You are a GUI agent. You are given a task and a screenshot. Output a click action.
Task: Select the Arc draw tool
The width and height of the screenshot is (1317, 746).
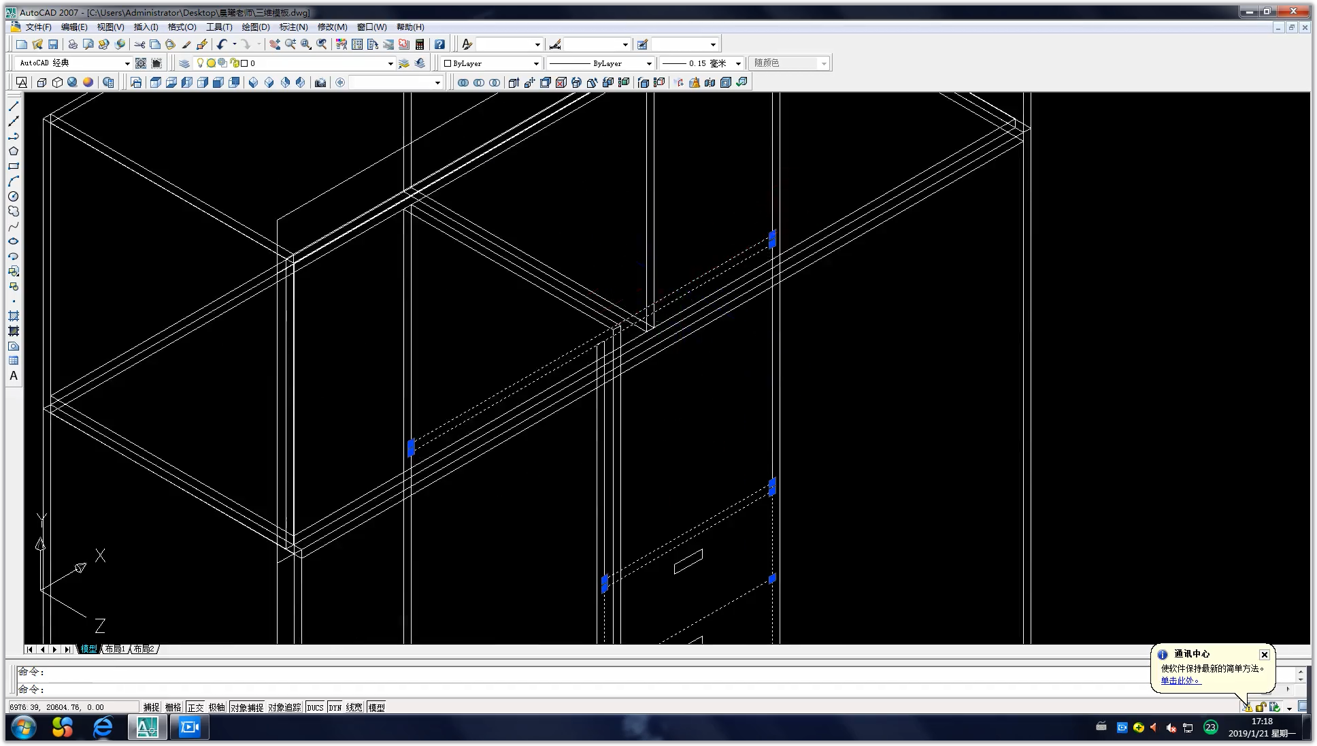[13, 181]
